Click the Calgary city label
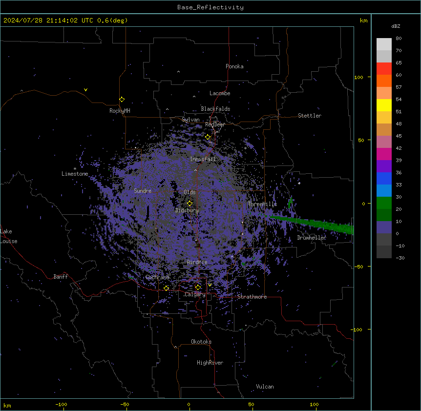Viewport: 421px width, 411px height. click(195, 294)
